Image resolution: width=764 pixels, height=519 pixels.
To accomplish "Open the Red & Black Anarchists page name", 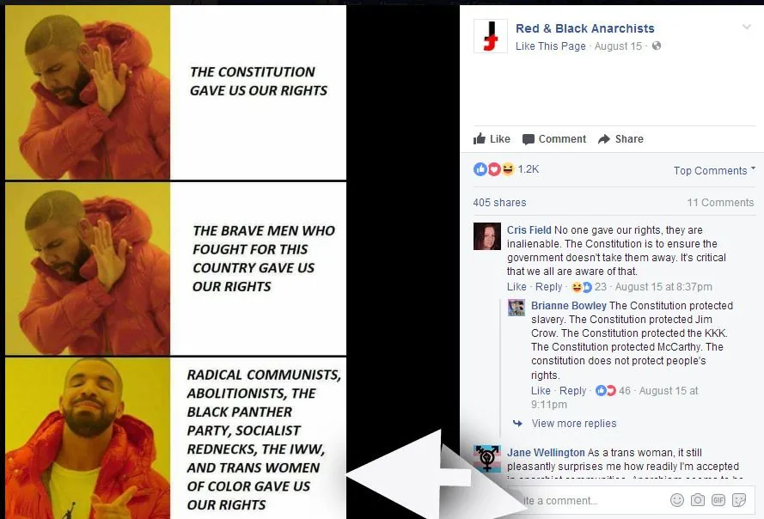I will click(584, 28).
